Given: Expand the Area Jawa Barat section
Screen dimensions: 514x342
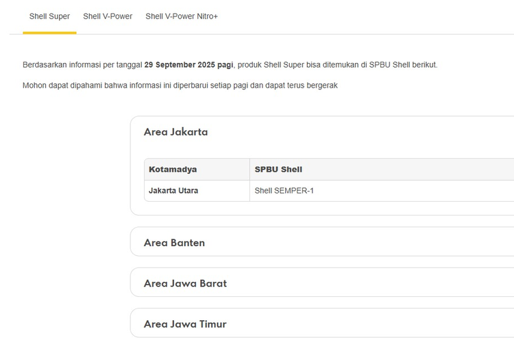Looking at the screenshot, I should pyautogui.click(x=185, y=283).
